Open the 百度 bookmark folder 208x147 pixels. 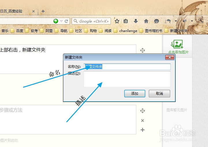[17, 31]
